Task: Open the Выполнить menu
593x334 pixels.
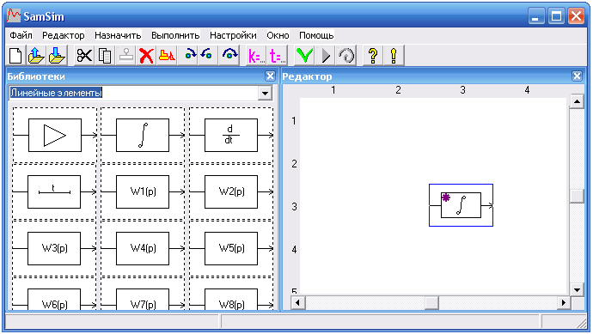Action: tap(175, 35)
